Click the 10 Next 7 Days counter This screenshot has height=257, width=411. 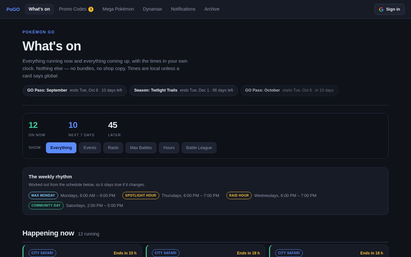81,128
